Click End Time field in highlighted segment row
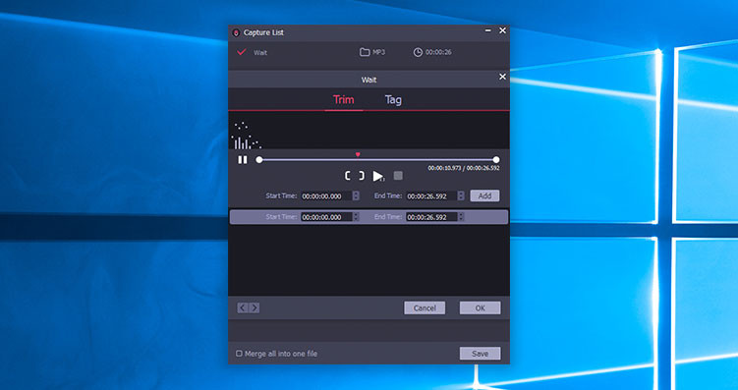Screen dimensions: 738x390 coord(431,217)
